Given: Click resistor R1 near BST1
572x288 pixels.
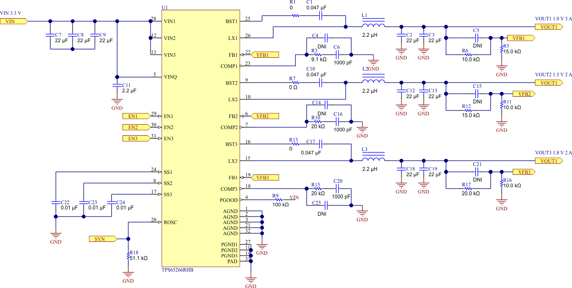Looking at the screenshot, I should (x=294, y=16).
